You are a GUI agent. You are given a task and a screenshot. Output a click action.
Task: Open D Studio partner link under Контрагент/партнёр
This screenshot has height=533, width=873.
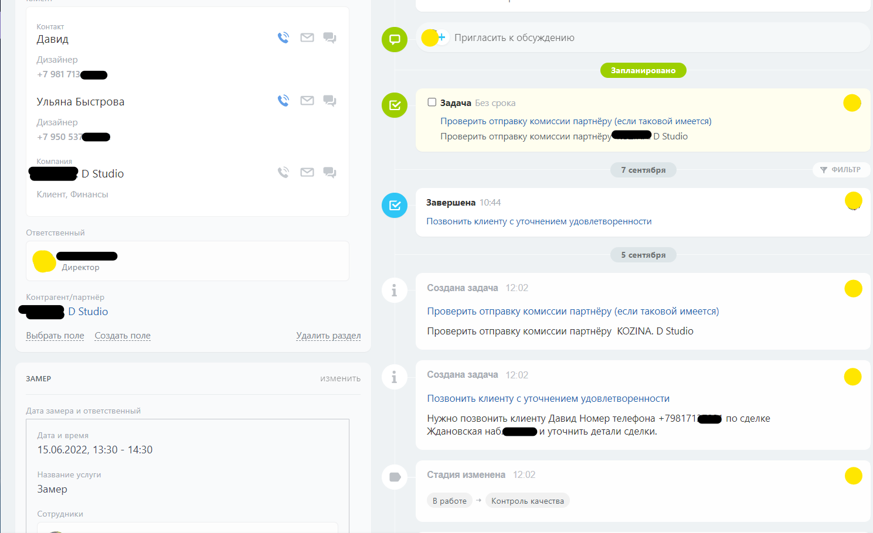[x=88, y=312]
